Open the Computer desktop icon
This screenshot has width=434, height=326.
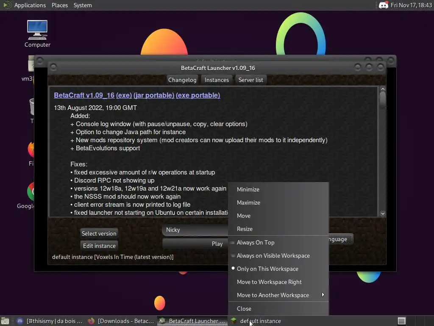click(37, 34)
